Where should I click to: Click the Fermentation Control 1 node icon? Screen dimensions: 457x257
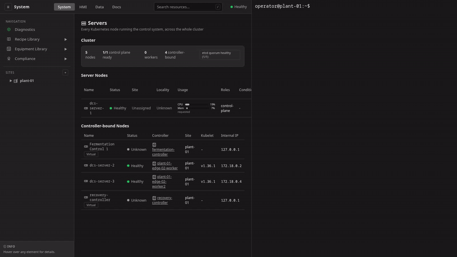(86, 147)
